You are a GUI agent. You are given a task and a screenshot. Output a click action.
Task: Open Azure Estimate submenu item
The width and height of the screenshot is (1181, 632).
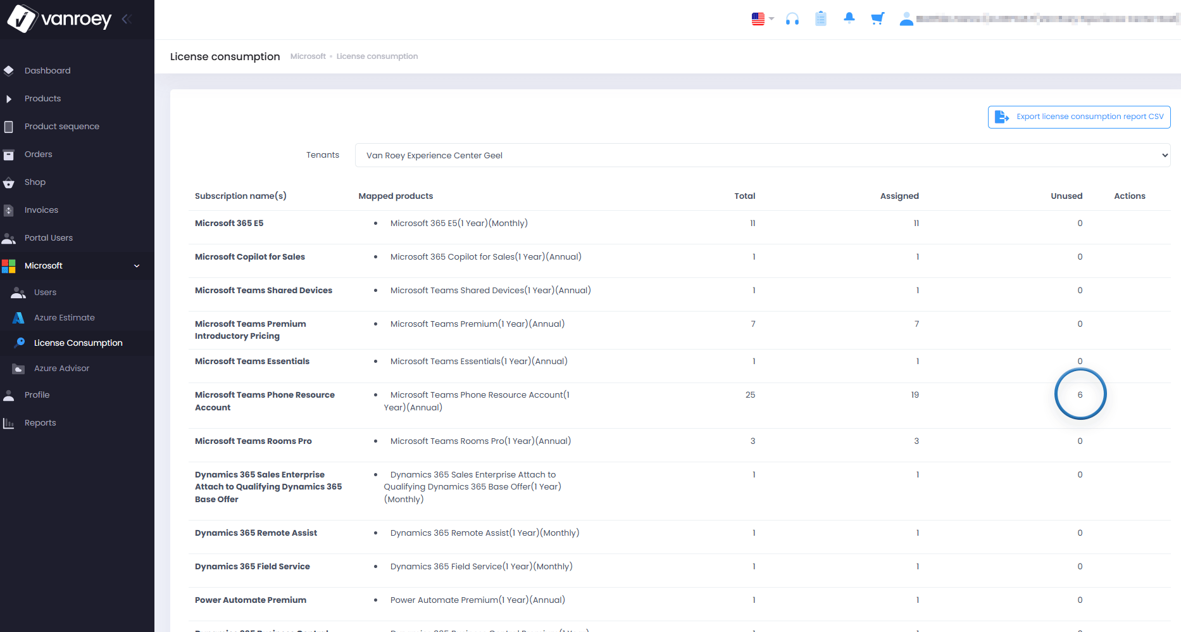(x=65, y=317)
